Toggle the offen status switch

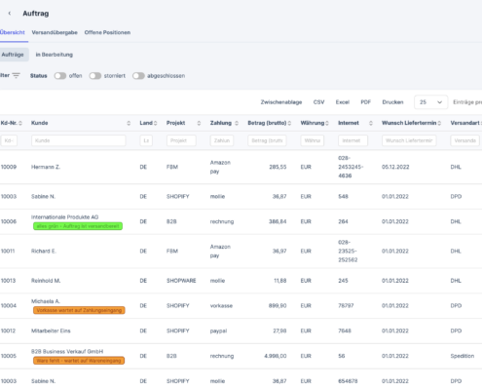(x=60, y=76)
